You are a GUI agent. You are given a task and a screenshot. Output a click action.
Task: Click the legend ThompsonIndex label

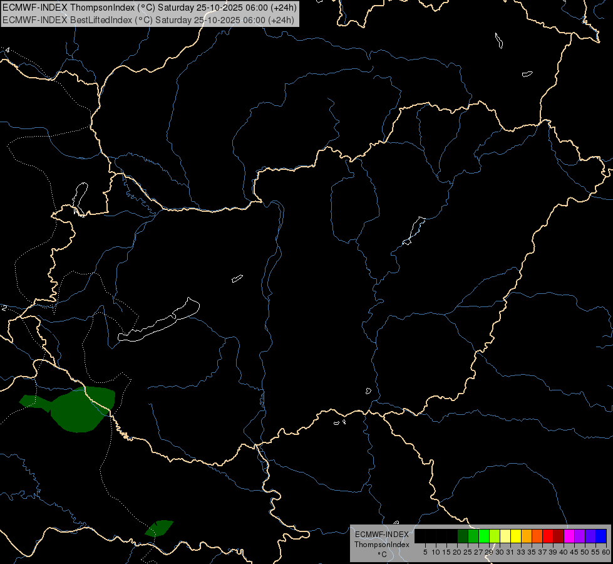tap(382, 545)
